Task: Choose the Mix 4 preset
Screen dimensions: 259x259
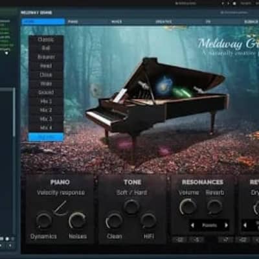Action: pyautogui.click(x=46, y=128)
